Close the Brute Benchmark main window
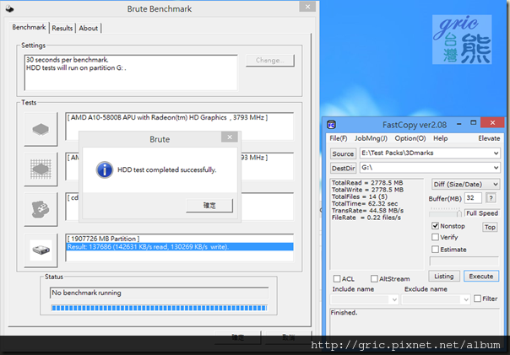 [307, 7]
